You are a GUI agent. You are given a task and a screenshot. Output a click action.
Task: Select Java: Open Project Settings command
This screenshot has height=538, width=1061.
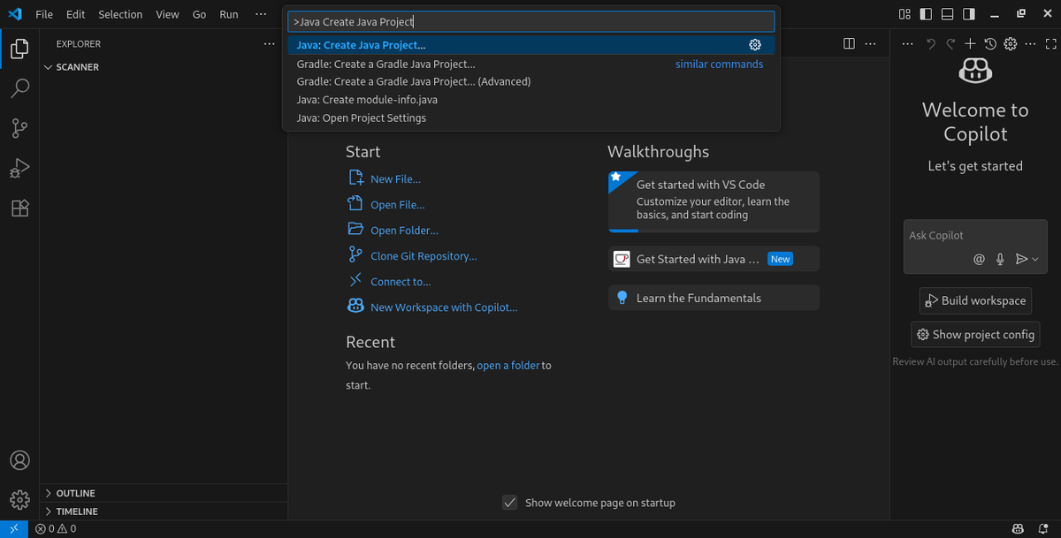click(x=530, y=117)
